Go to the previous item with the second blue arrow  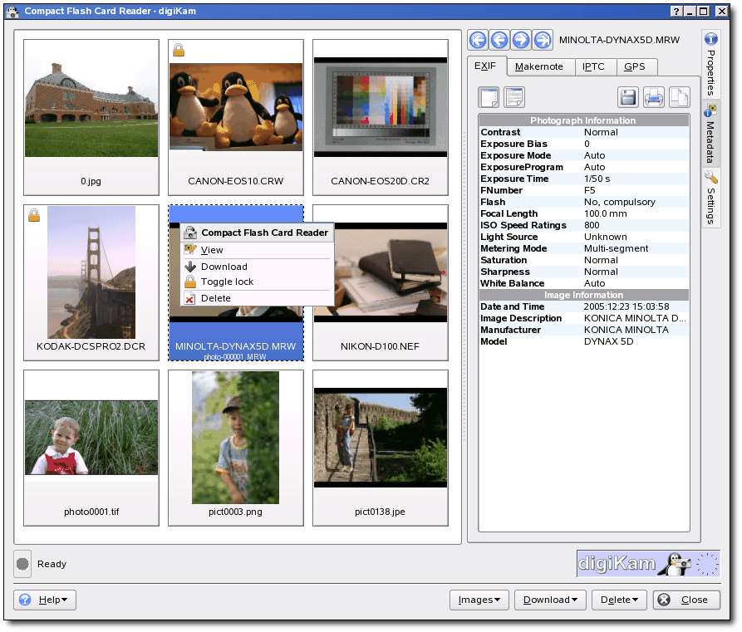(x=499, y=40)
